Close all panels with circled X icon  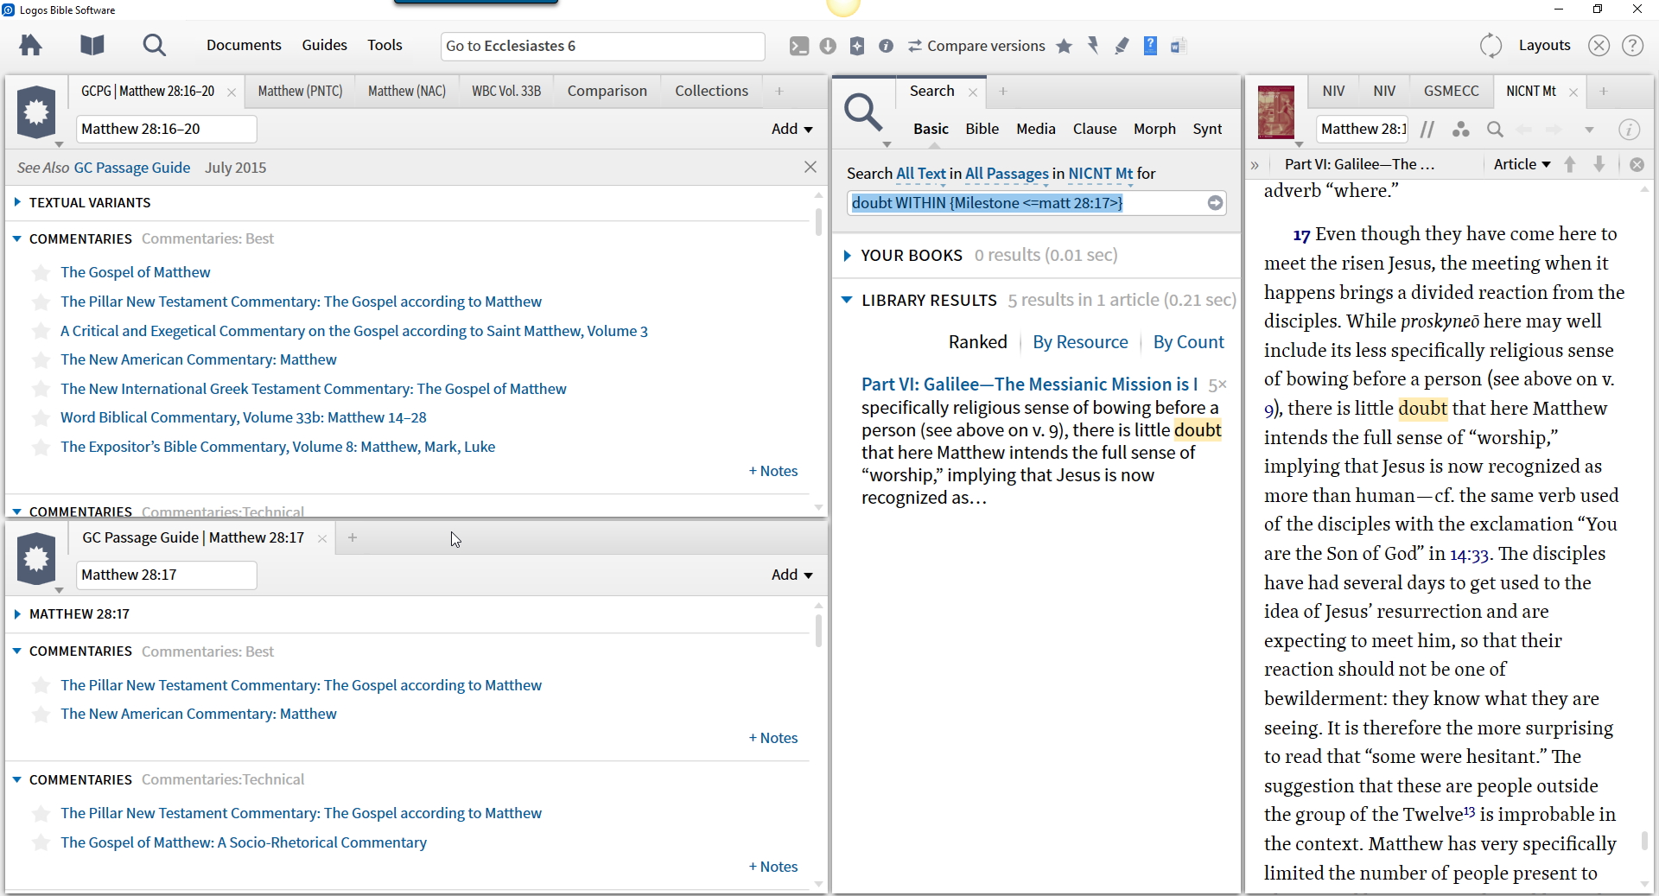tap(1599, 46)
